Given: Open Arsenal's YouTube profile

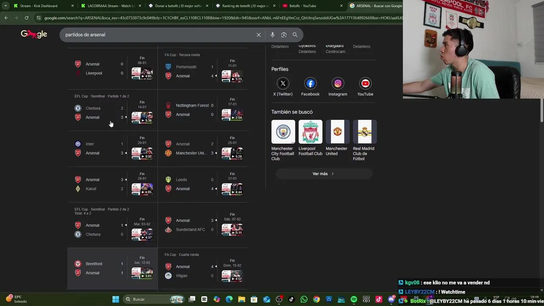Looking at the screenshot, I should [365, 87].
